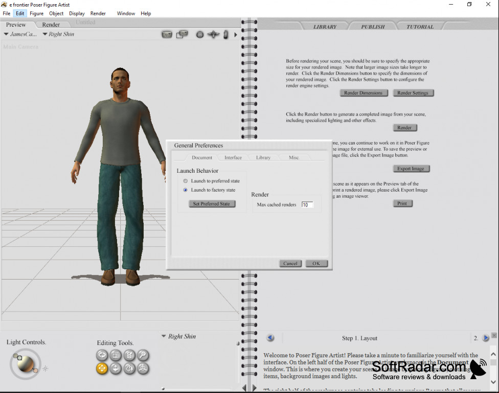Open the Right Shin actor dropdown at top
499x393 pixels.
pyautogui.click(x=59, y=34)
